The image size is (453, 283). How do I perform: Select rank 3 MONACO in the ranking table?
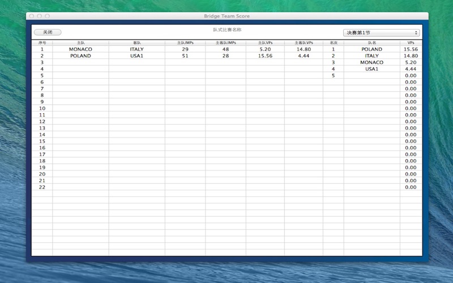pyautogui.click(x=371, y=62)
